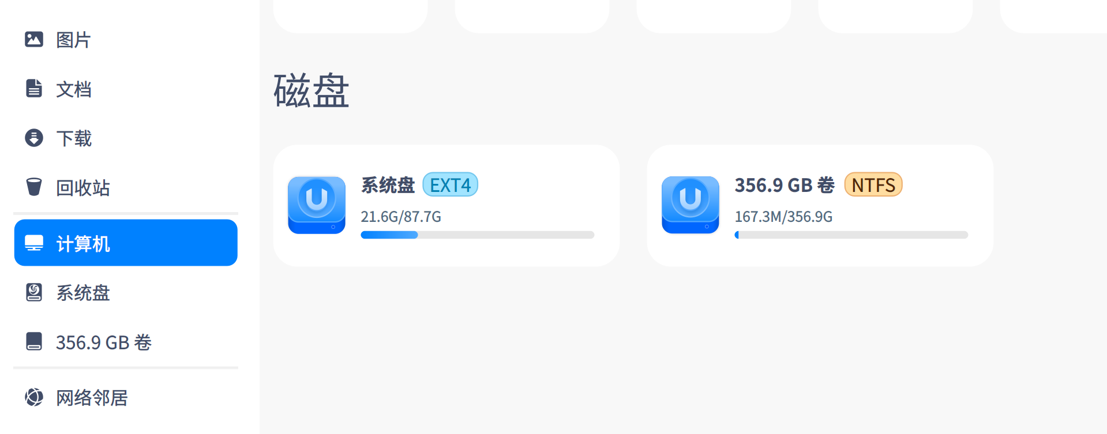
Task: Click the 167.3M/356.9G capacity text
Action: tap(783, 217)
